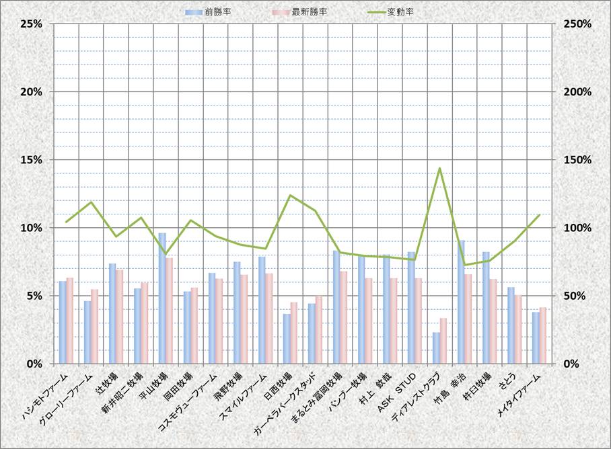Select the pink 最新勝率 bar for ハシモトファーム
Viewport: 611px width, 449px height.
[70, 321]
